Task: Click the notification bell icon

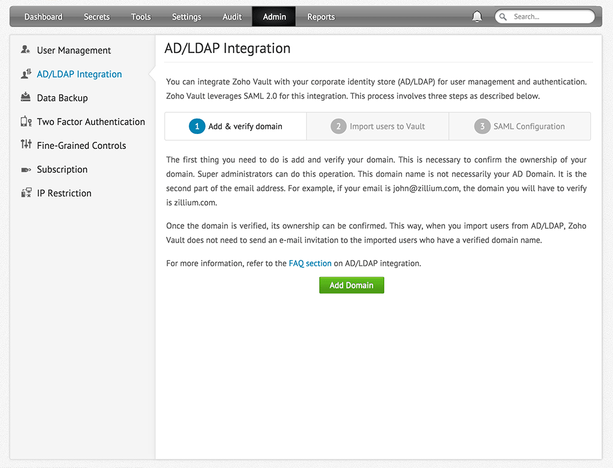Action: (x=477, y=17)
